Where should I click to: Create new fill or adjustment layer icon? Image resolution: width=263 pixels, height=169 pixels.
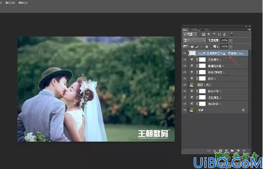226,151
